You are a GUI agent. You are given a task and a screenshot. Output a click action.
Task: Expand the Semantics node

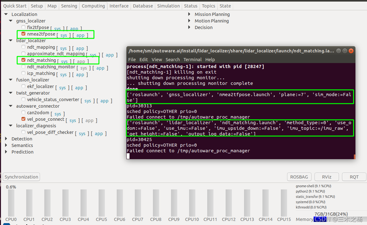[x=6, y=145]
